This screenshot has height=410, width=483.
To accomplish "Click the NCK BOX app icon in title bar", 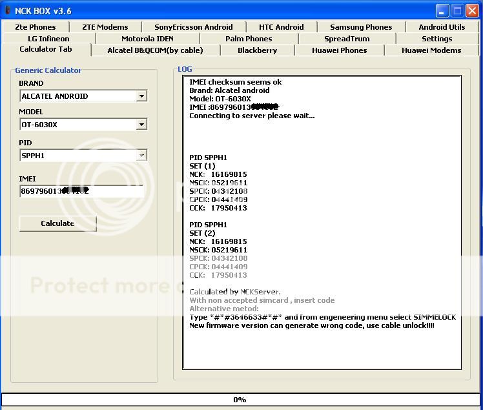I will pos(8,11).
